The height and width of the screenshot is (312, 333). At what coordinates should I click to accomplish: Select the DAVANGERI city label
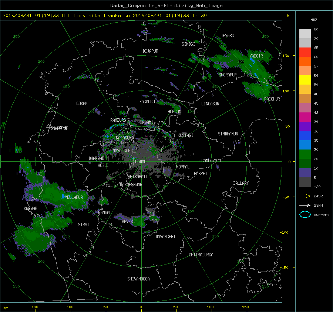tap(165, 237)
